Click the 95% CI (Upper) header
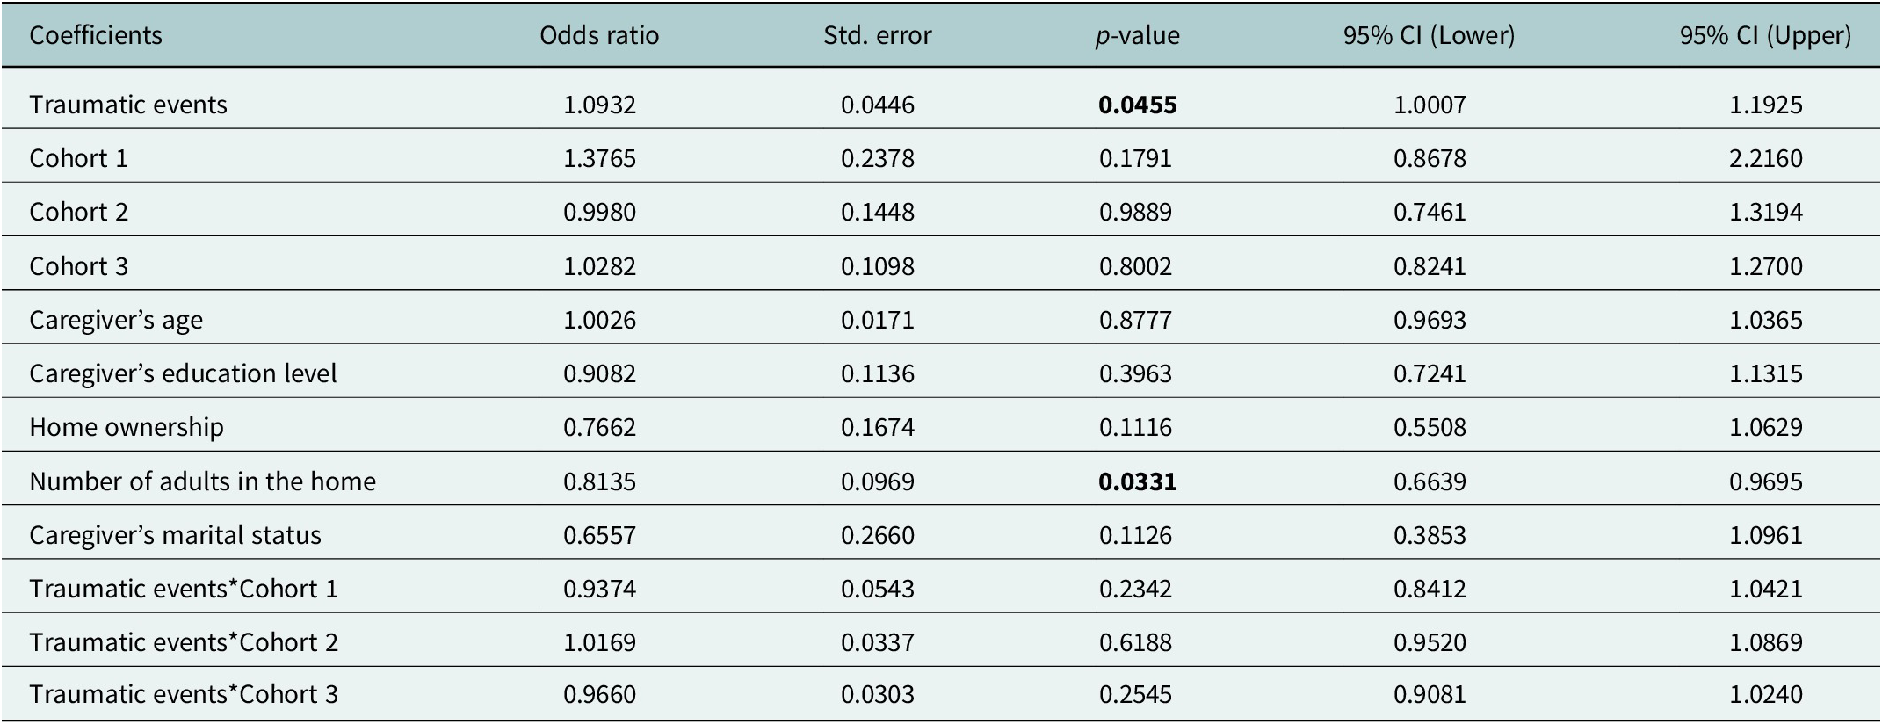This screenshot has width=1882, height=724. 1766,35
